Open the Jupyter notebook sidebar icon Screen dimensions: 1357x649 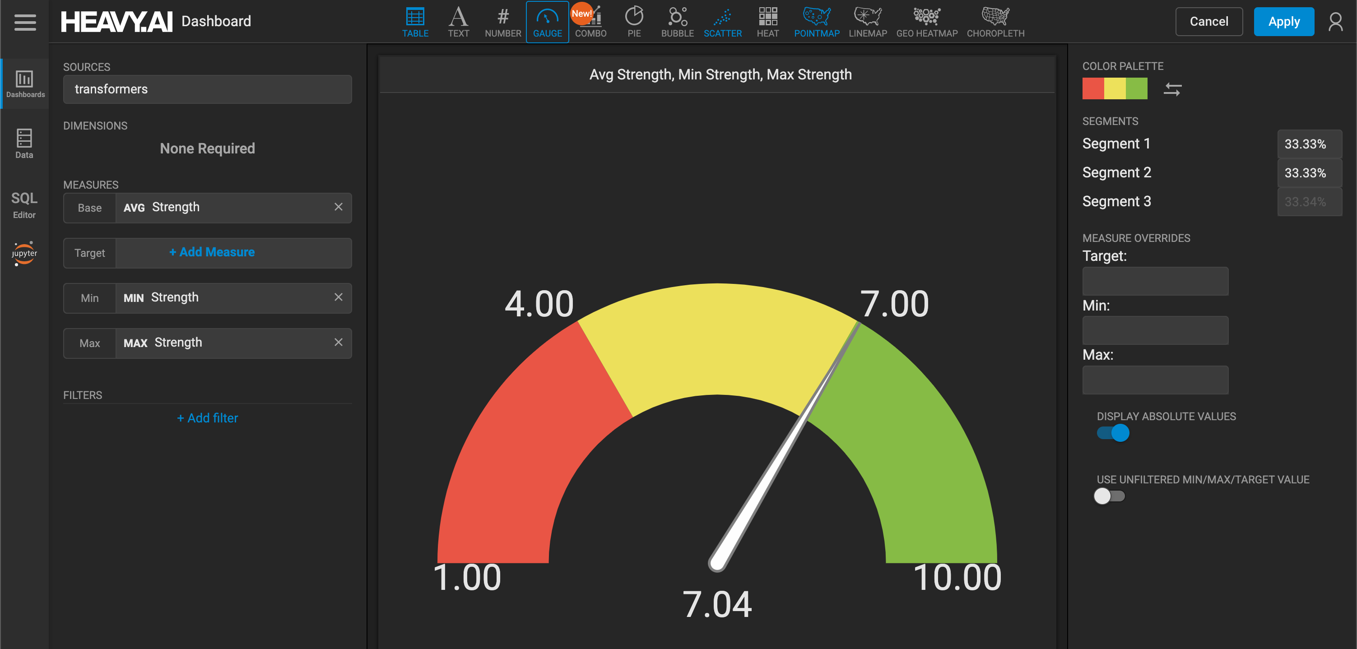point(24,253)
